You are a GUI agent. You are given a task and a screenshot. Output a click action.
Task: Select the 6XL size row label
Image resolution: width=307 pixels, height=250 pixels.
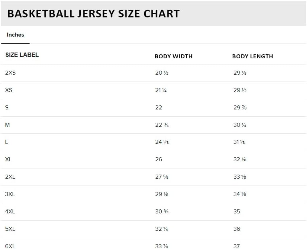tap(10, 246)
